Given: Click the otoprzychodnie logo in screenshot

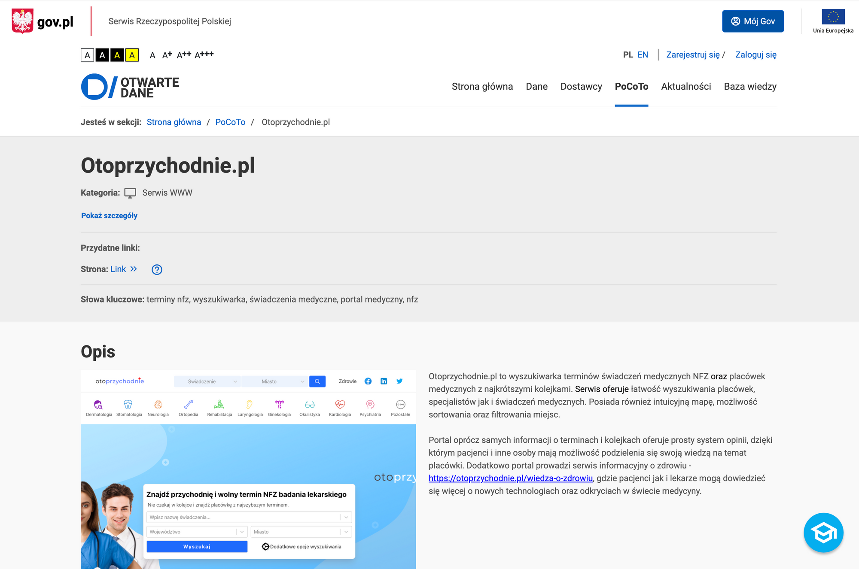Looking at the screenshot, I should (119, 381).
